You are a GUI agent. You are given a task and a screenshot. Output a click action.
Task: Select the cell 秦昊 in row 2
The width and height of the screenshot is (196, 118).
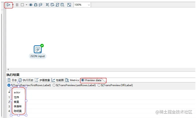(x=16, y=102)
